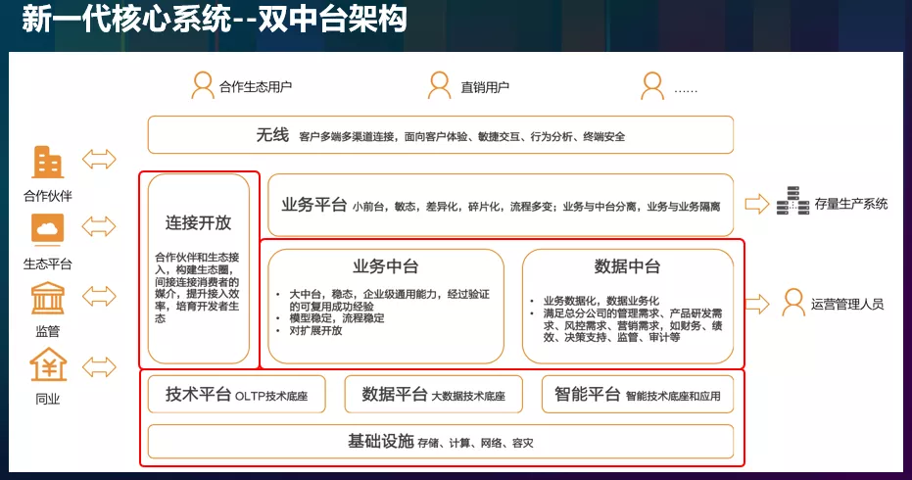Click the arrow pointing to 存量生产系统
This screenshot has height=480, width=912.
point(757,204)
